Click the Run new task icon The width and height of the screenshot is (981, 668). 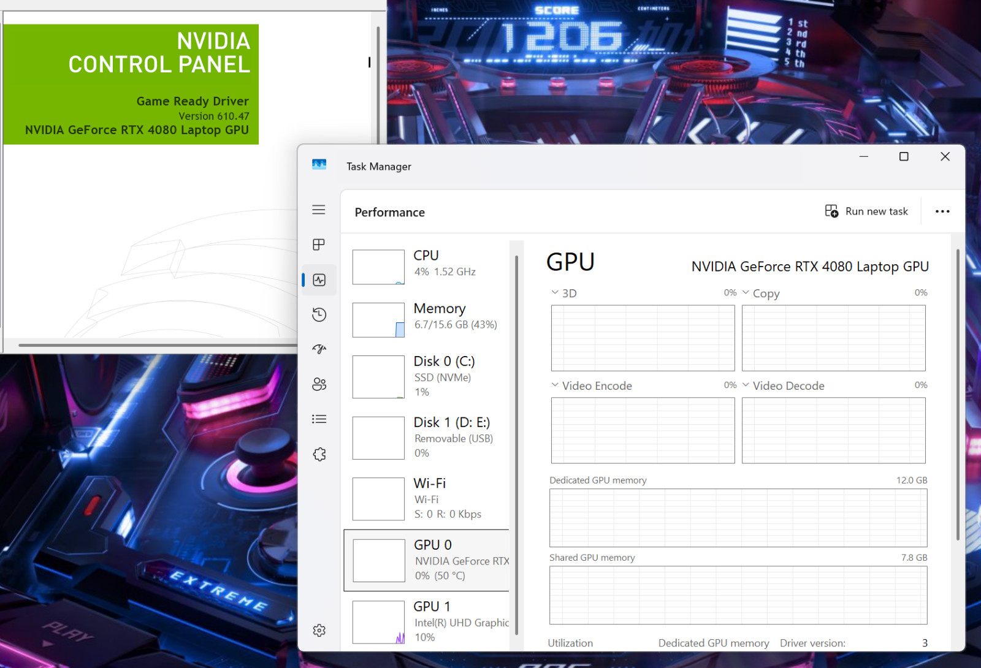point(831,211)
